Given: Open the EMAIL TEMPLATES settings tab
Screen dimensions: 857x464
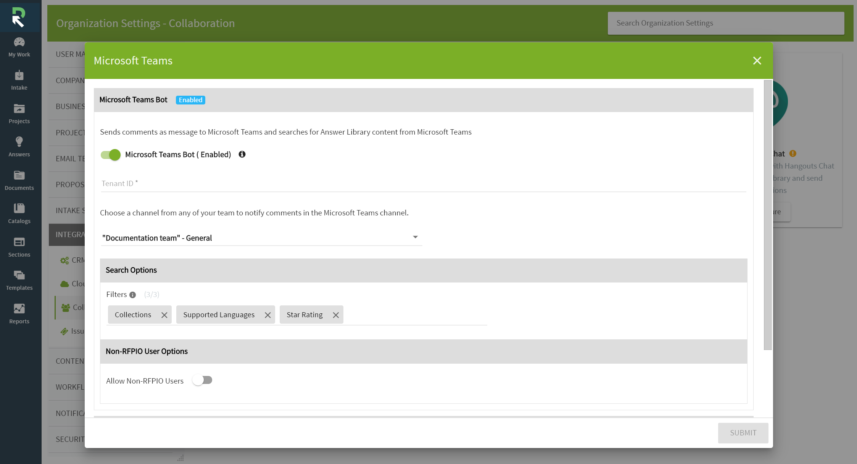Looking at the screenshot, I should coord(67,159).
